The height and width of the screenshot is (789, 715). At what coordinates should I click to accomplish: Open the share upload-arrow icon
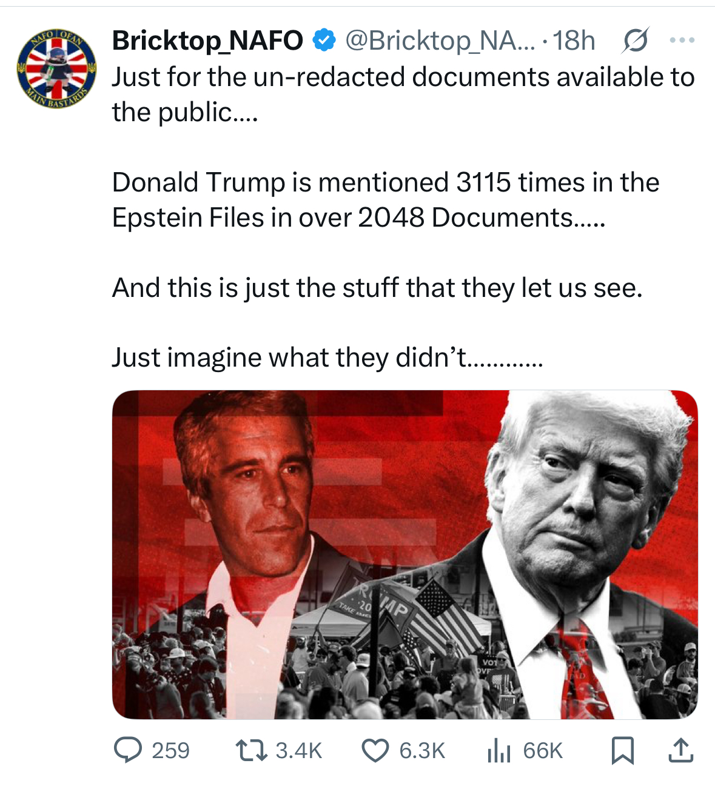point(680,750)
